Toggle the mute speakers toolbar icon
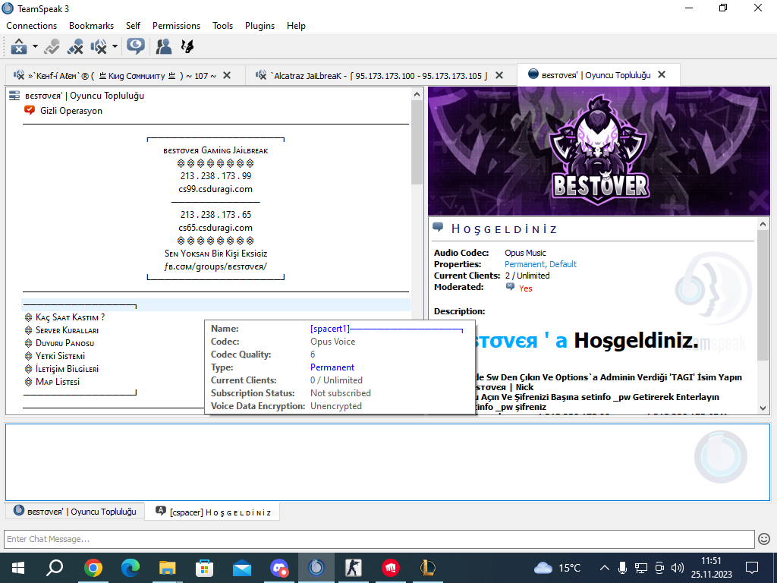This screenshot has height=583, width=777. 99,46
